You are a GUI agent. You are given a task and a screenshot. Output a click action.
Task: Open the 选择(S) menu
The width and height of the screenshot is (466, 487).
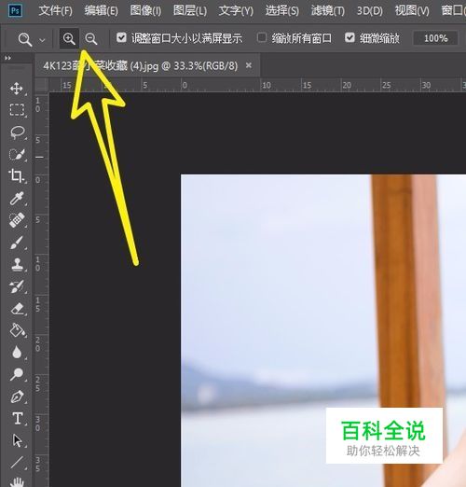click(x=281, y=11)
